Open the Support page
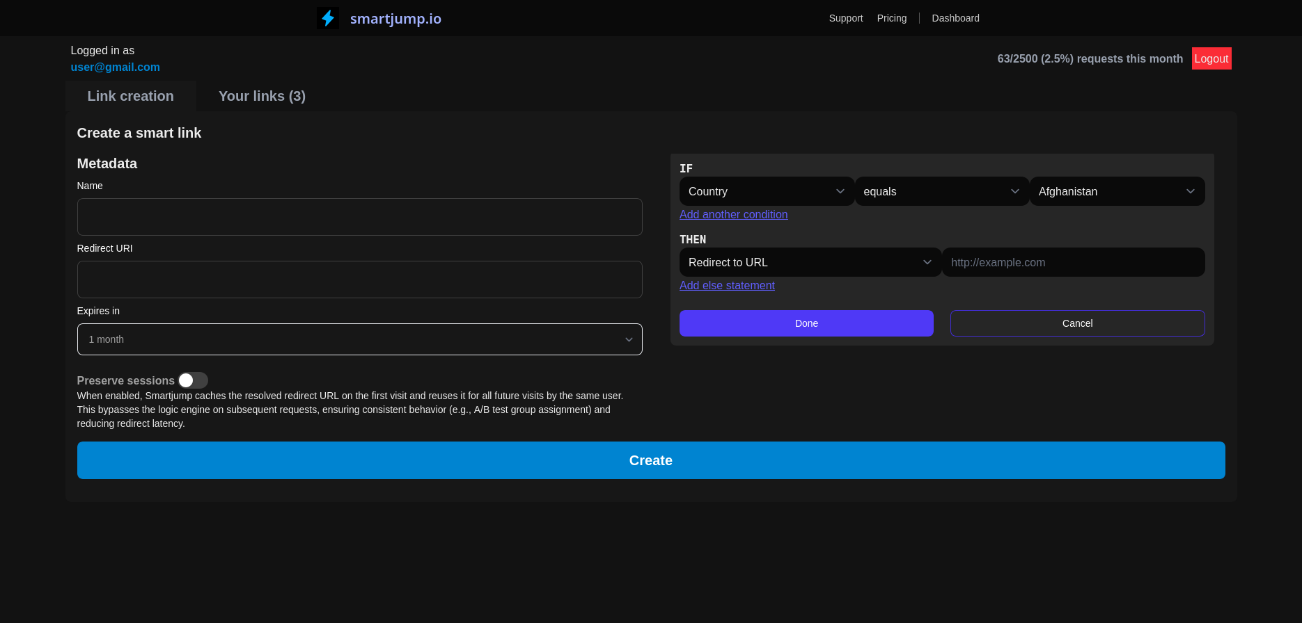 point(846,18)
